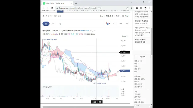Open the browser extensions puzzle icon
This screenshot has height=108, width=193.
click(x=137, y=8)
